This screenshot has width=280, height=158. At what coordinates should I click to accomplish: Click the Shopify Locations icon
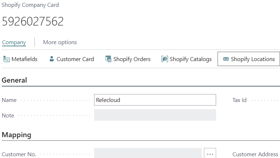226,59
